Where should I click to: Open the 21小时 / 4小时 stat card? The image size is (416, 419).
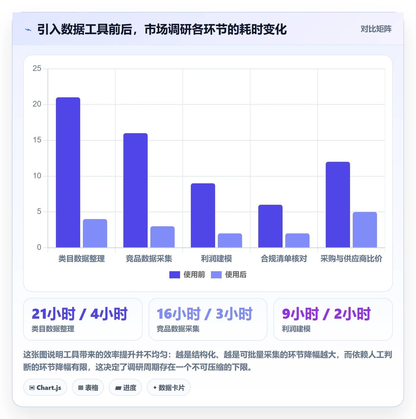83,319
